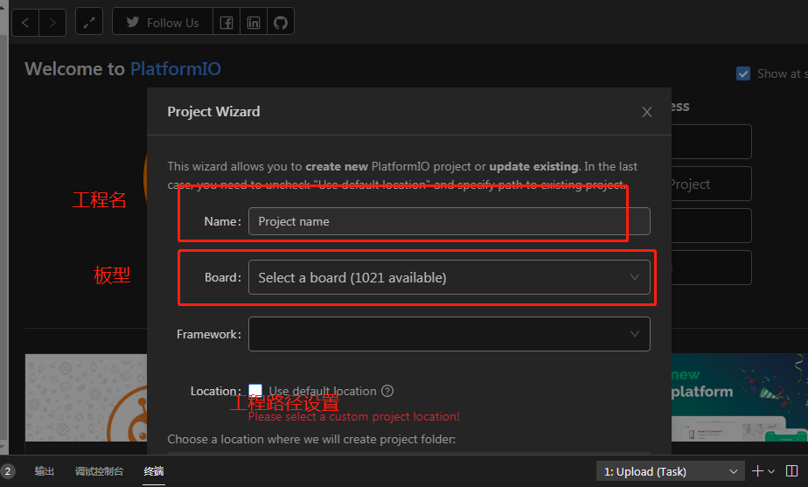Click the split terminal icon
The height and width of the screenshot is (487, 808).
click(x=791, y=471)
